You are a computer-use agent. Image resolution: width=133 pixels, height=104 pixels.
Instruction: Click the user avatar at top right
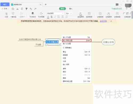128,5
